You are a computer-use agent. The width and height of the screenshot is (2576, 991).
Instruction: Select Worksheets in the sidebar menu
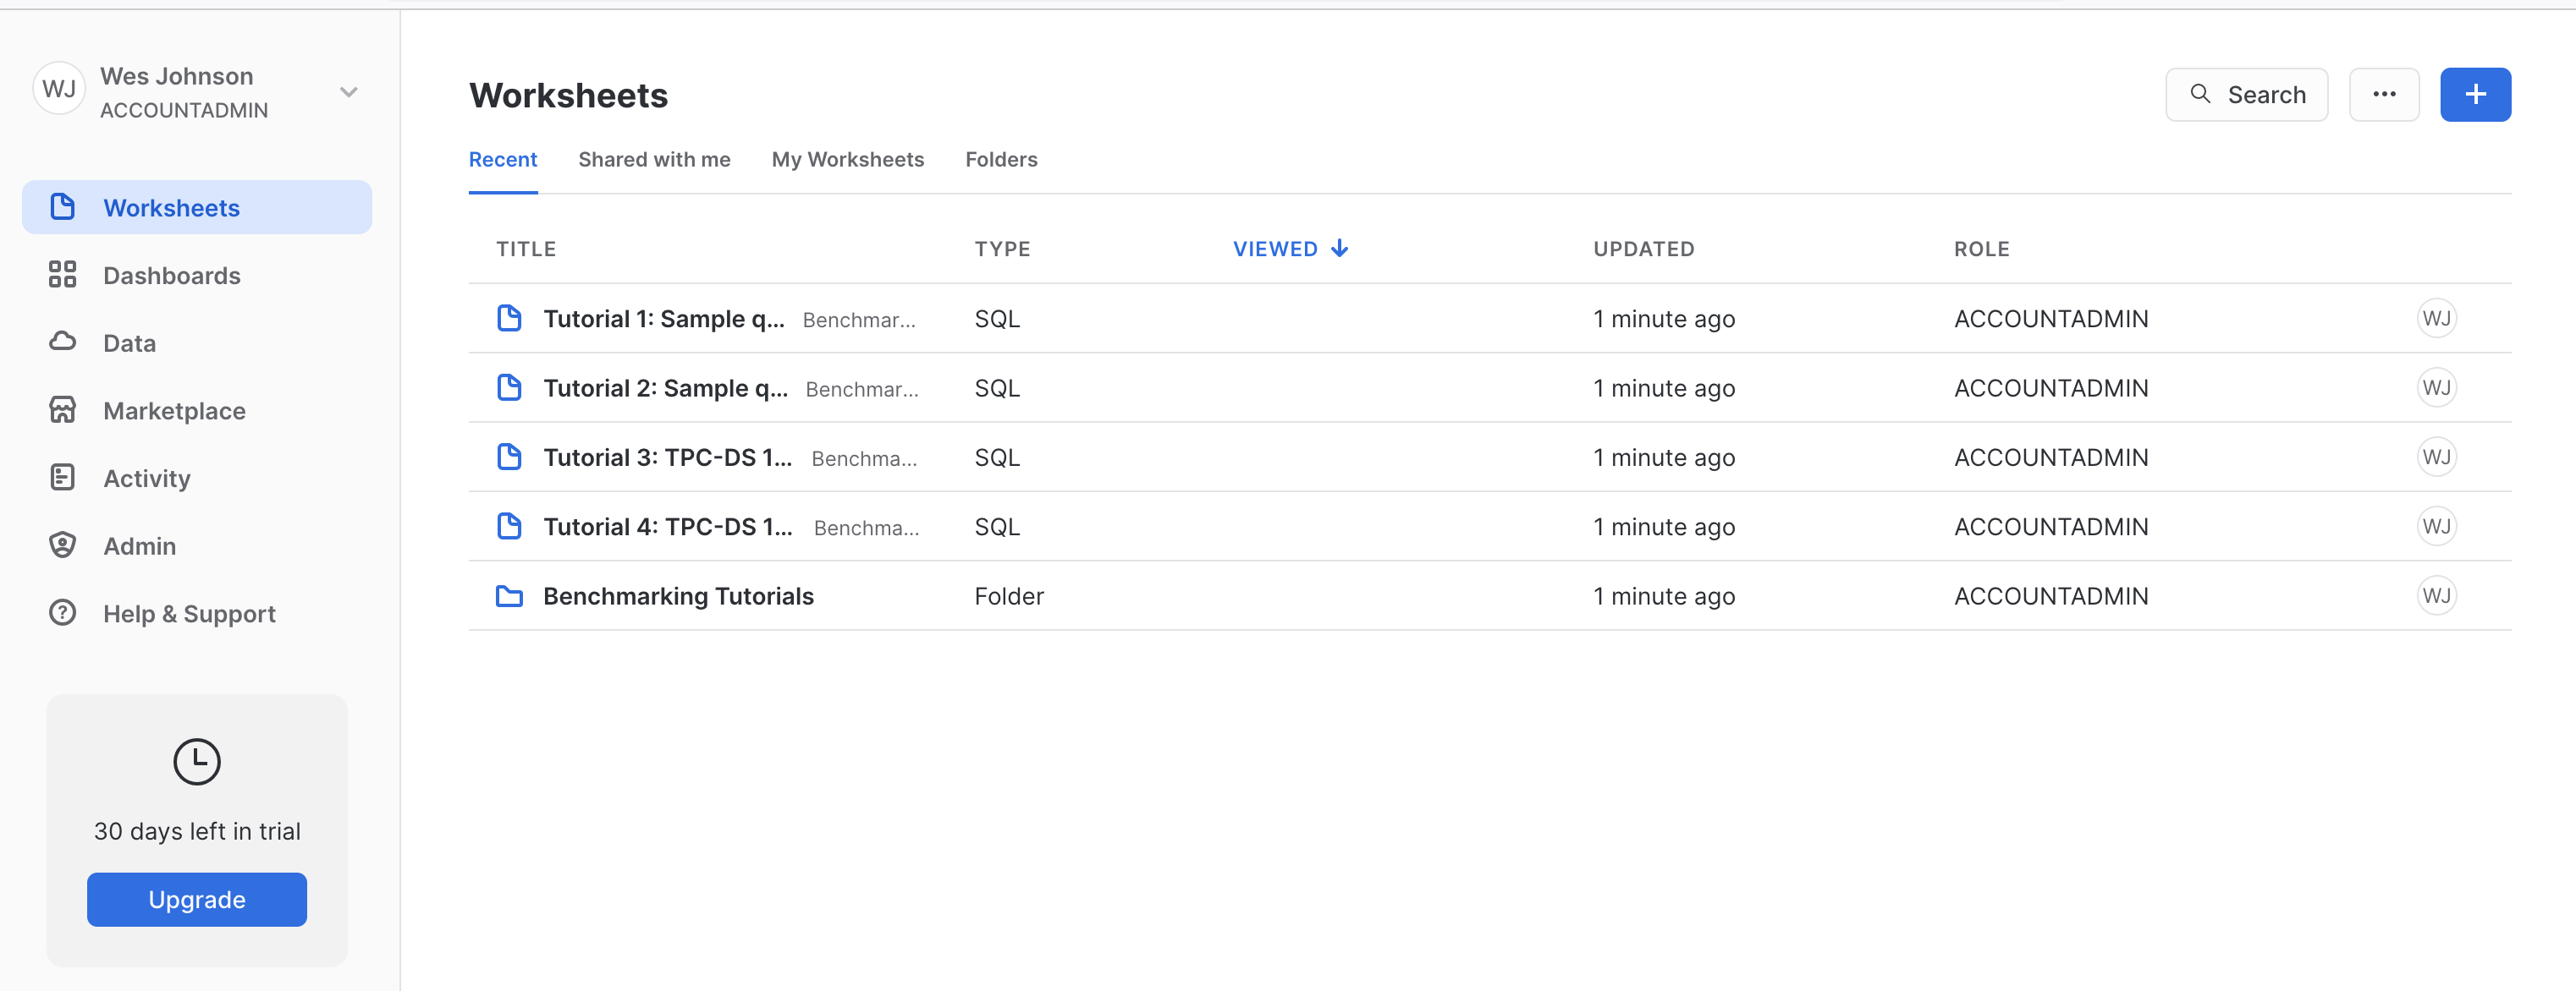tap(197, 207)
